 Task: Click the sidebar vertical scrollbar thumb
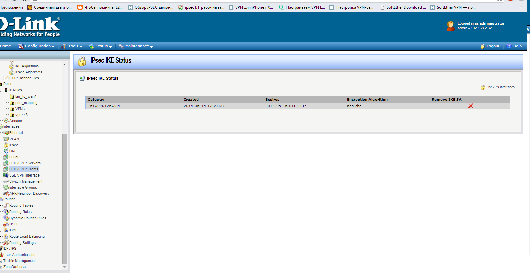point(65,199)
